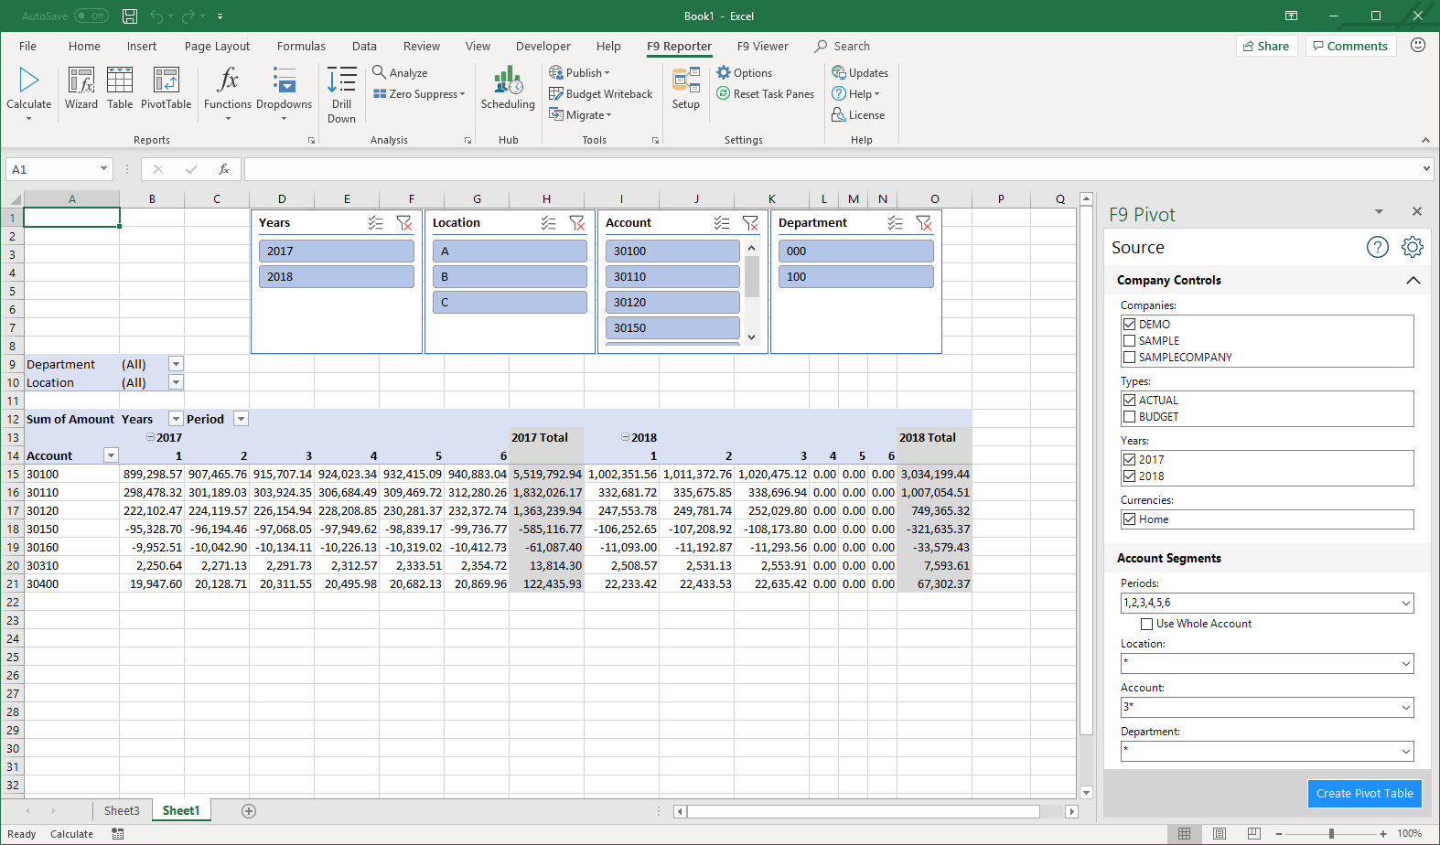Open the feedback smiley

click(1418, 45)
